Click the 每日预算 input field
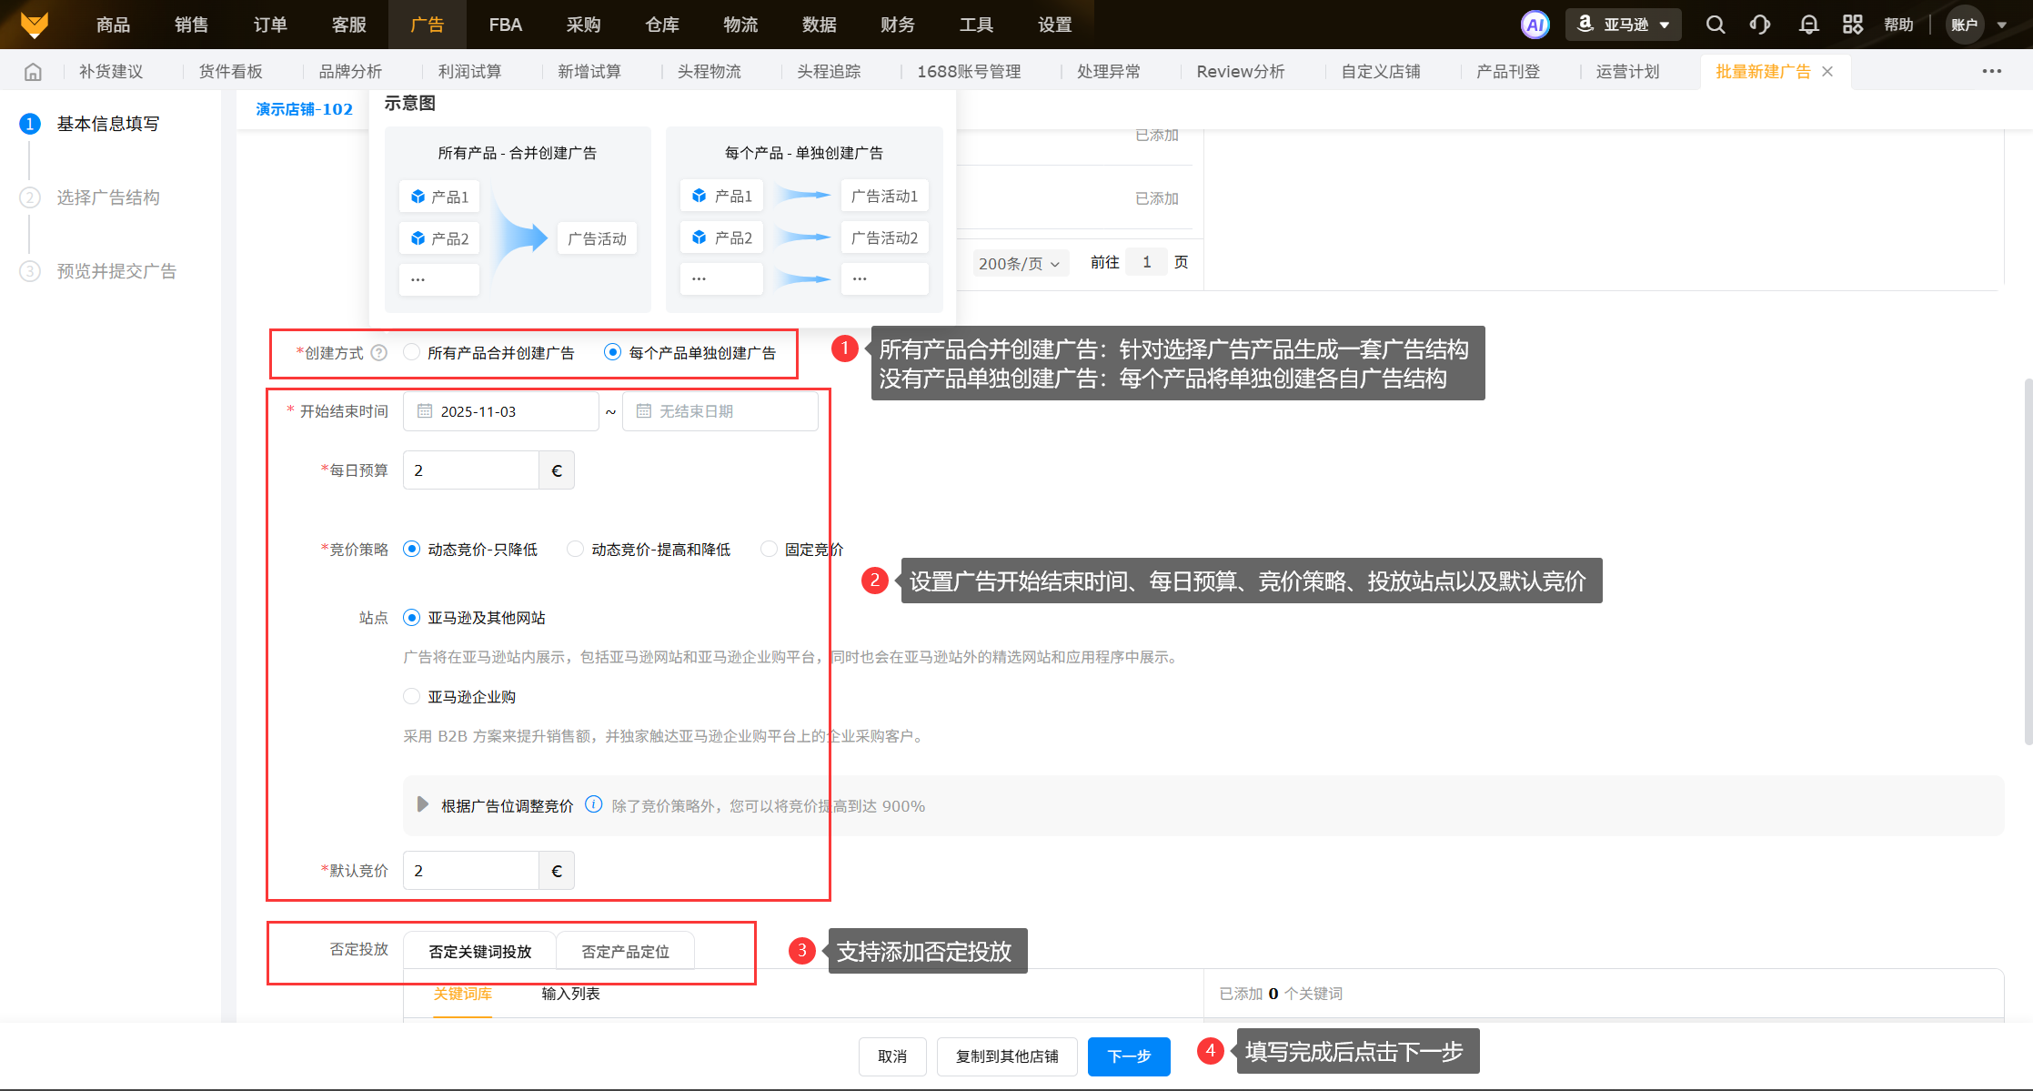 point(471,470)
